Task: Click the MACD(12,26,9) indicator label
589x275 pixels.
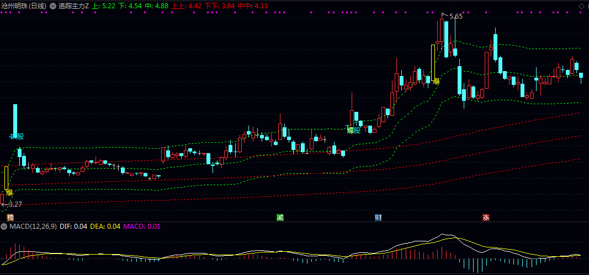Action: click(33, 227)
